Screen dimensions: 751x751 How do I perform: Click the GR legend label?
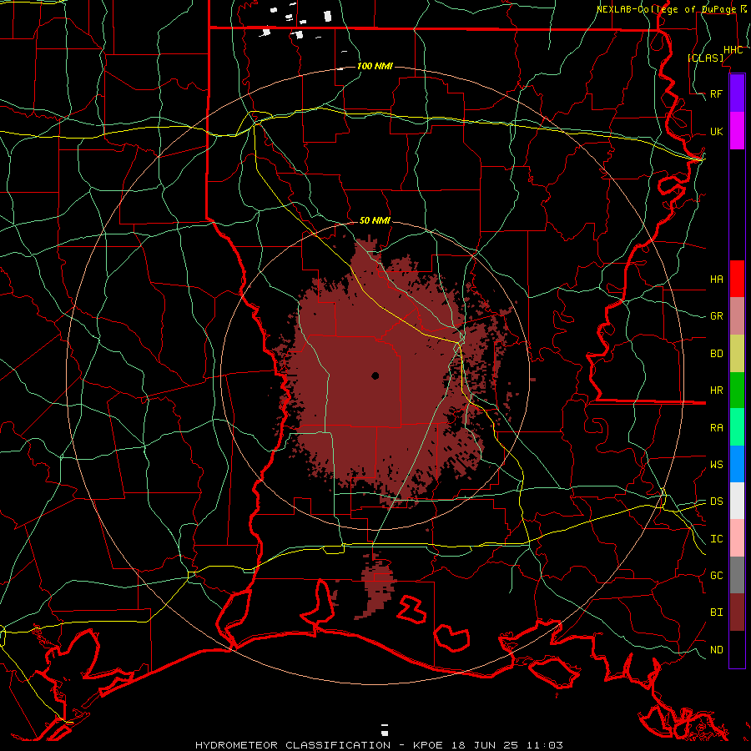(716, 316)
